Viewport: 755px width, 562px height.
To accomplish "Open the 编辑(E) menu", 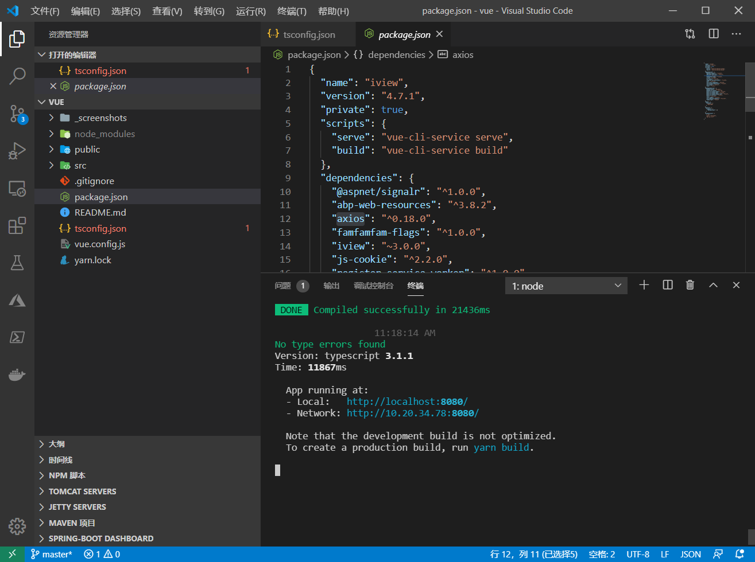I will [x=86, y=11].
